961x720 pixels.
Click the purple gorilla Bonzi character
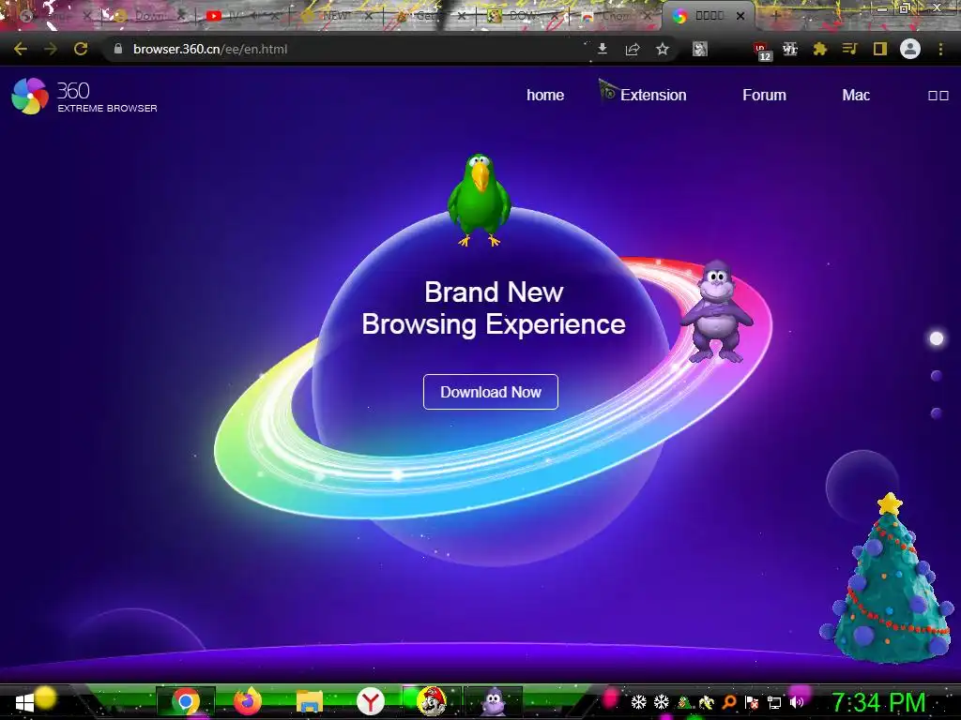coord(716,311)
